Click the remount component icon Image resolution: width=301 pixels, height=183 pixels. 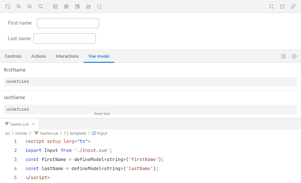click(8, 6)
